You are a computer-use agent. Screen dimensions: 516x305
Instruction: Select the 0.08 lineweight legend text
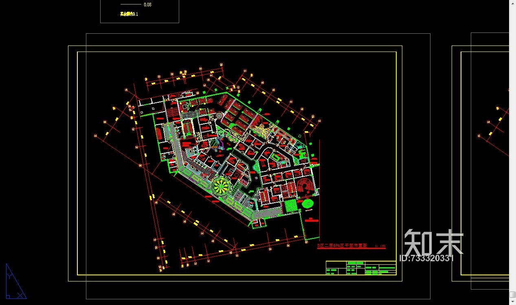[x=147, y=5]
